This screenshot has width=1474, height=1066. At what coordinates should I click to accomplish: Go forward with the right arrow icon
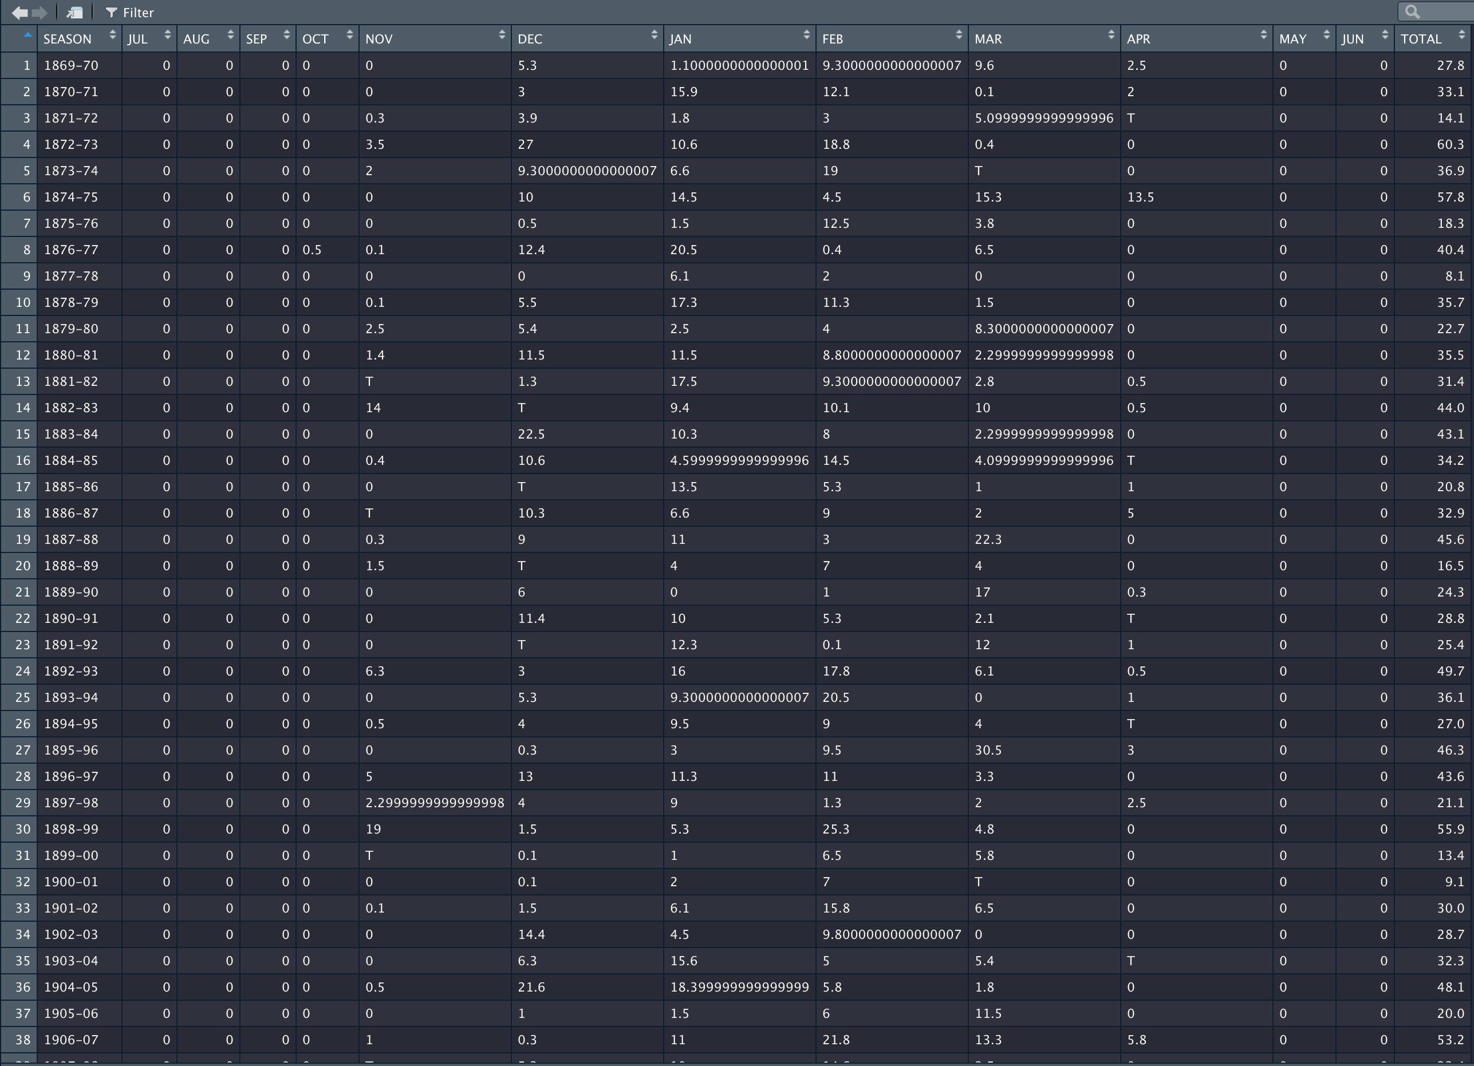pos(40,13)
